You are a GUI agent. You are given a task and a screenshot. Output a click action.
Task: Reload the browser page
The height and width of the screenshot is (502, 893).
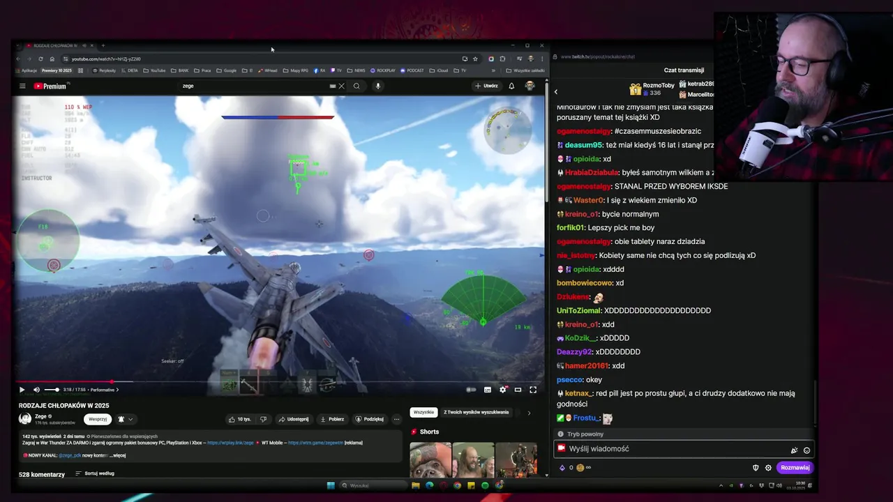pyautogui.click(x=40, y=59)
